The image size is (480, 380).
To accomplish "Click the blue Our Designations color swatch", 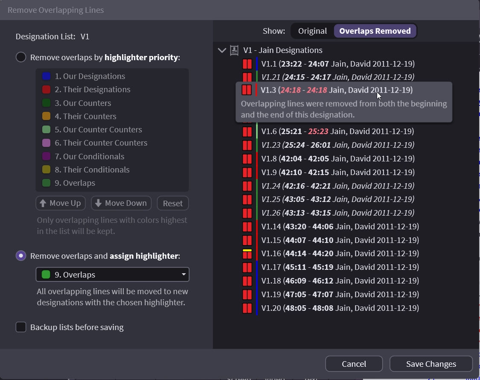I will click(x=47, y=76).
